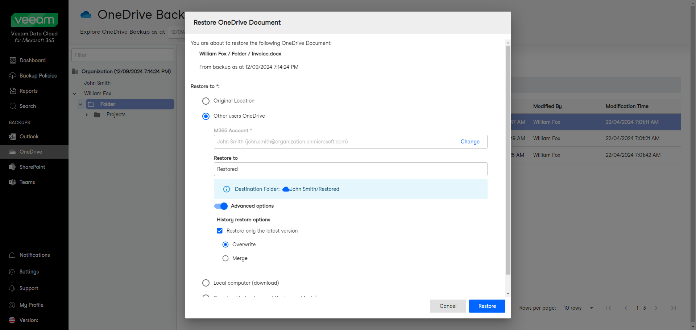Click the dialog scrollbar up arrow
This screenshot has width=696, height=330.
pos(508,43)
